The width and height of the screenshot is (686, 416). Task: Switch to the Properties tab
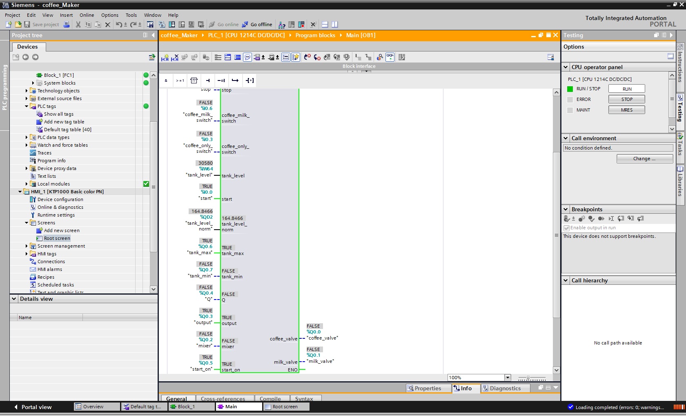click(428, 388)
